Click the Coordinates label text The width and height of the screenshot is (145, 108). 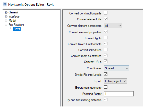(x=94, y=68)
